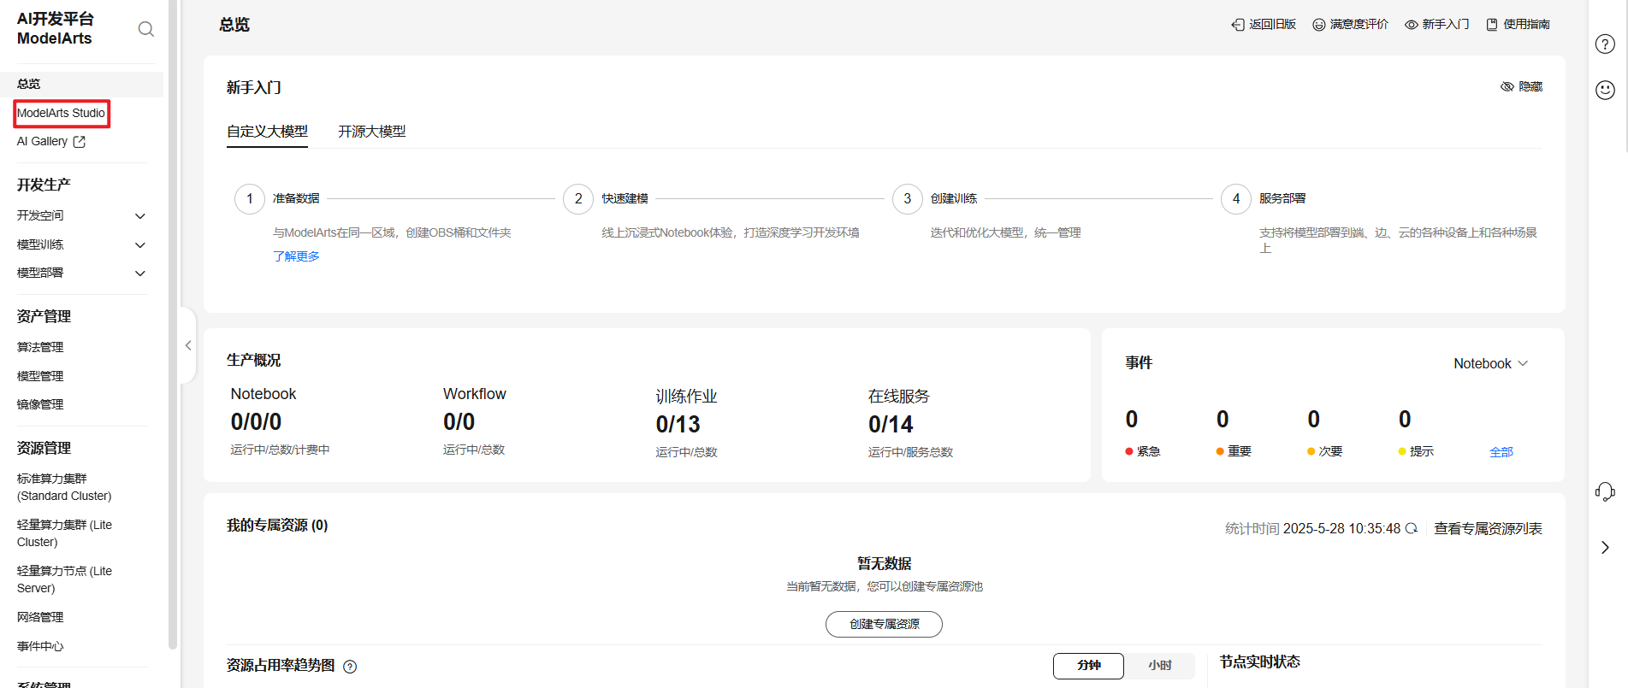The width and height of the screenshot is (1628, 688).
Task: Open 算法管理 in the sidebar
Action: pos(40,347)
